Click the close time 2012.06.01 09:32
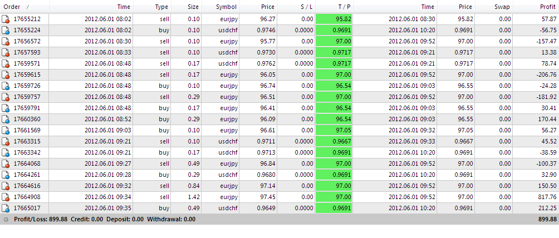Image resolution: width=559 pixels, height=238 pixels. [411, 131]
